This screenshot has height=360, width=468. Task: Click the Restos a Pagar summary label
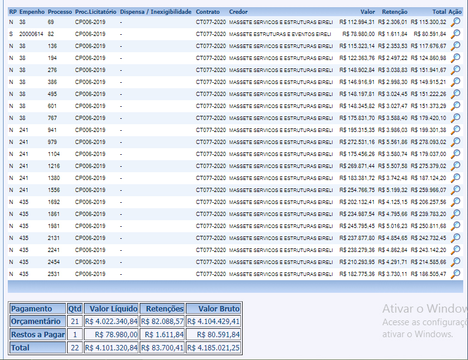38,334
